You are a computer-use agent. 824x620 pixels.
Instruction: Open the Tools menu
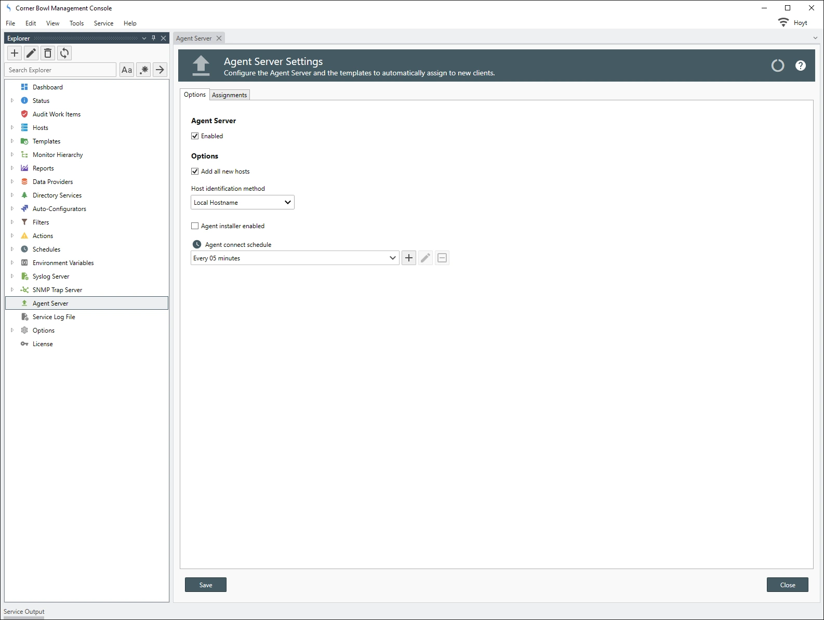coord(76,23)
